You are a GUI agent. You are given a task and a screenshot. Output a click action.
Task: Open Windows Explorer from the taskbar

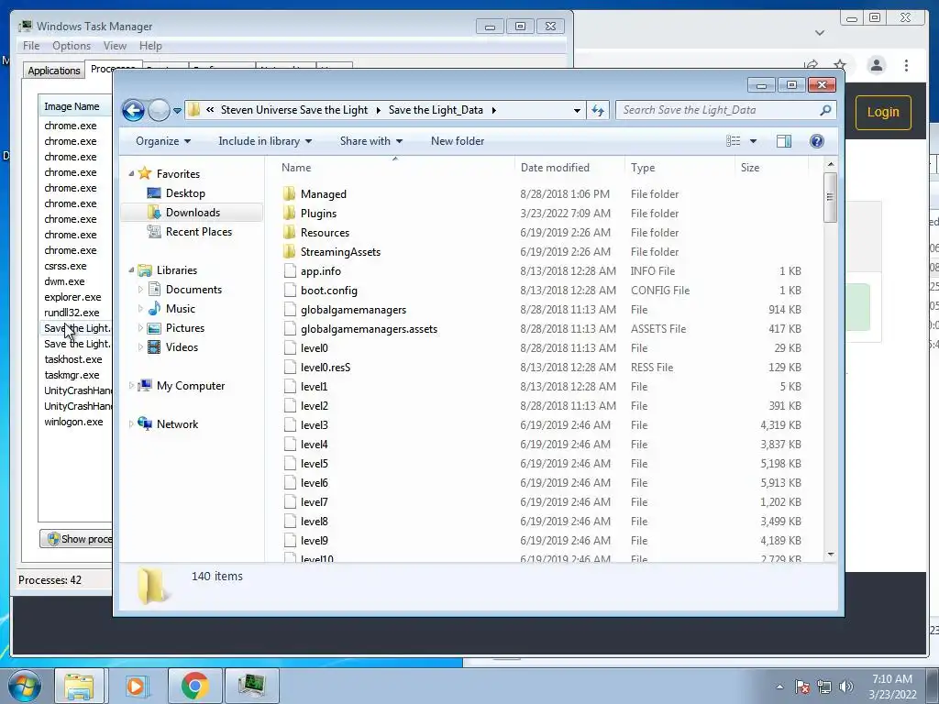click(x=79, y=686)
